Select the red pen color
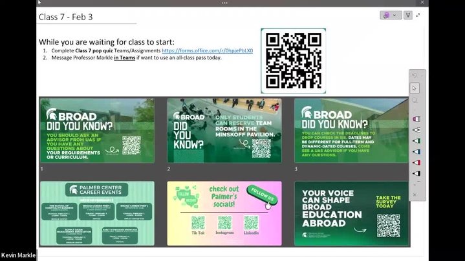This screenshot has width=465, height=261. 415,163
